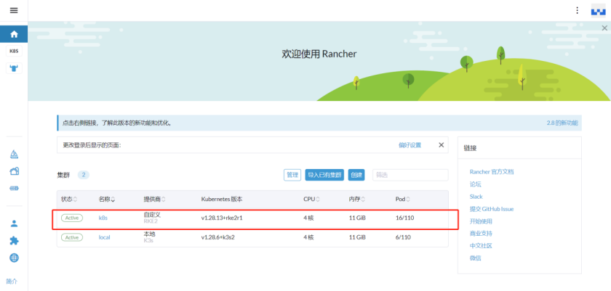Open Global Settings globe icon
Viewport: 611px width, 291px height.
(14, 258)
